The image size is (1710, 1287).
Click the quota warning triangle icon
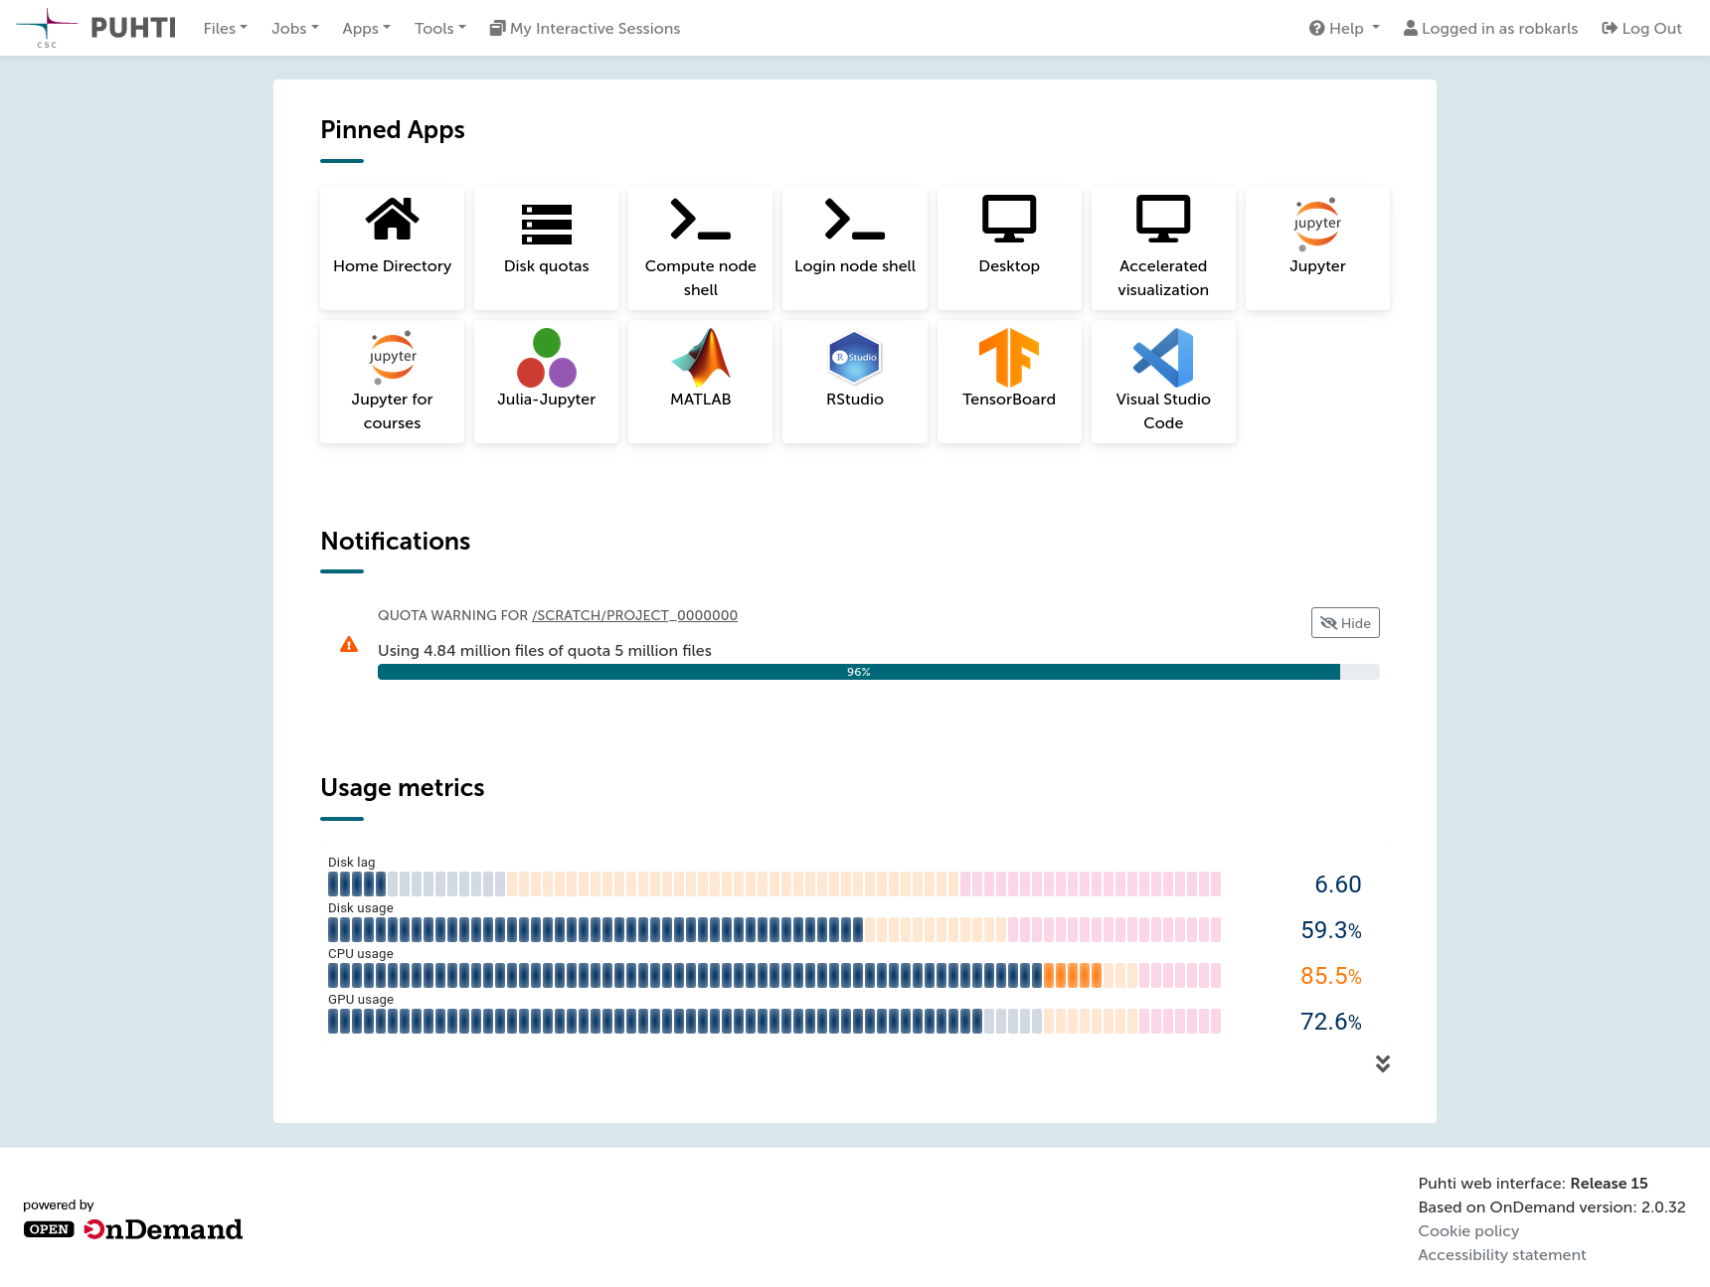click(x=349, y=645)
